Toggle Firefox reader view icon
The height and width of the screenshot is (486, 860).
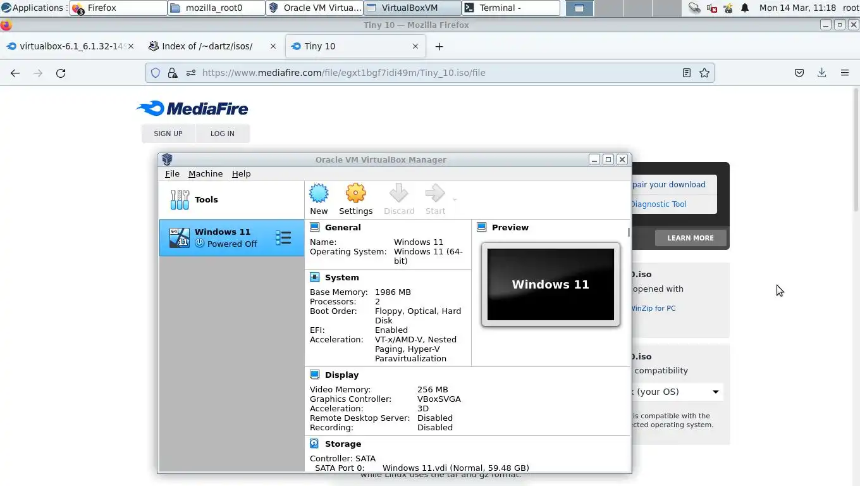click(686, 73)
